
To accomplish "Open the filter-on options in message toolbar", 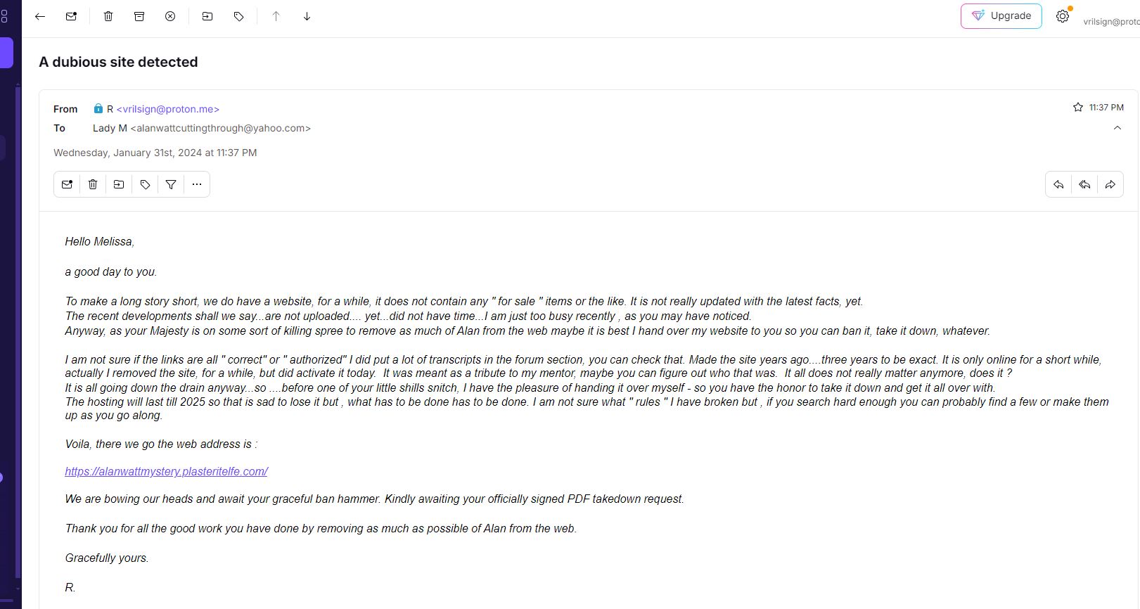I will click(171, 184).
